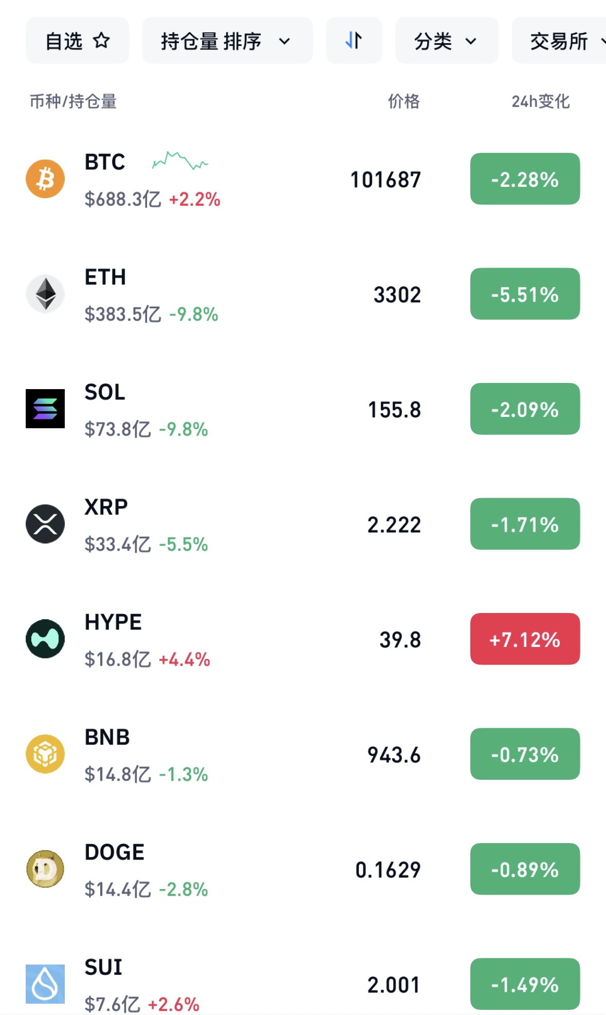
Task: Expand the 分类 category dropdown
Action: [x=446, y=41]
